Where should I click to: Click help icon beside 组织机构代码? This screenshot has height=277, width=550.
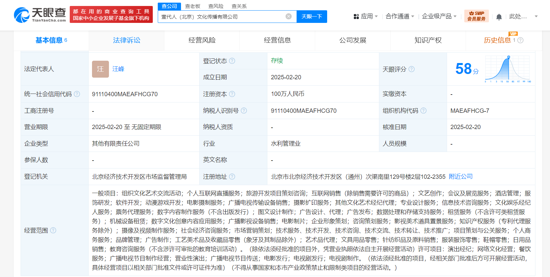pos(423,110)
